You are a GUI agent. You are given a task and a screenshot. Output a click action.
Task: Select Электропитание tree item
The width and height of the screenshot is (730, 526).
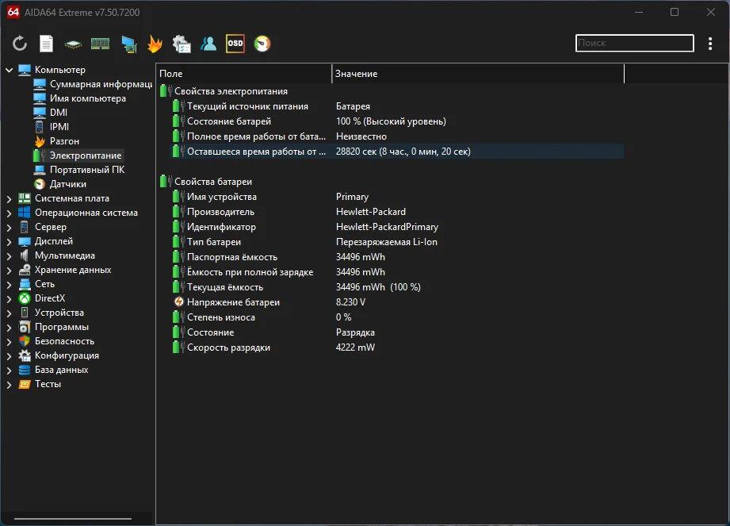(85, 155)
